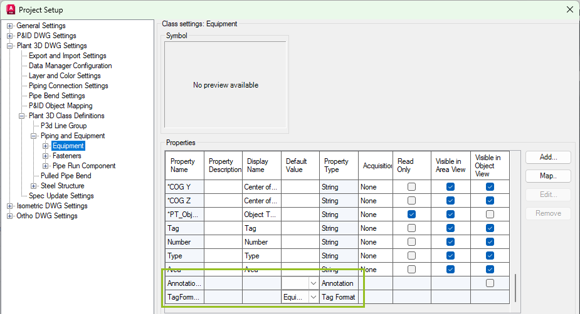Toggle Read Only for Area row

point(411,270)
